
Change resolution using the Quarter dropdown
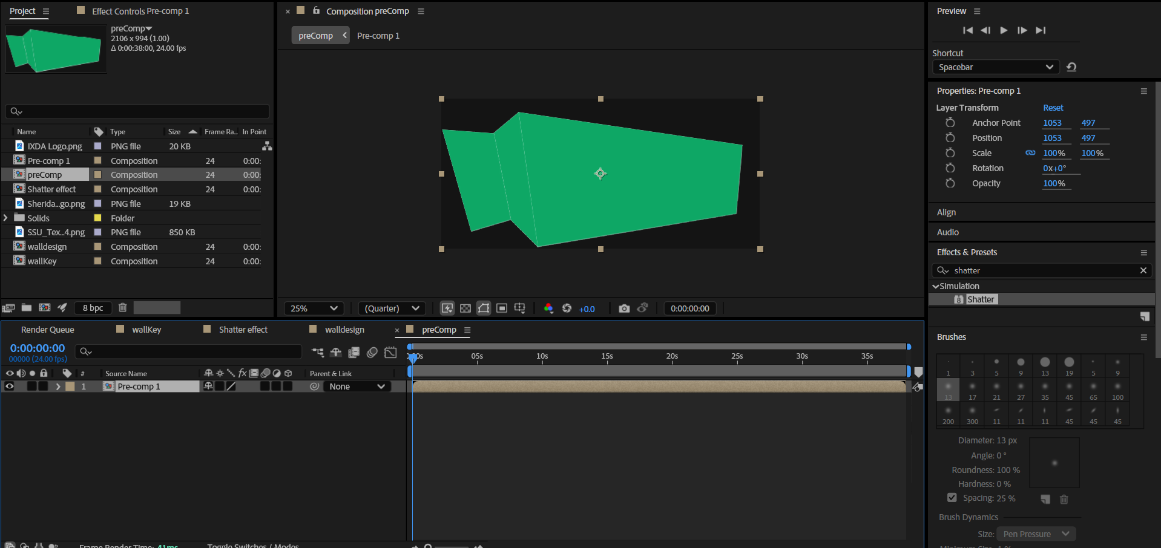click(x=391, y=308)
